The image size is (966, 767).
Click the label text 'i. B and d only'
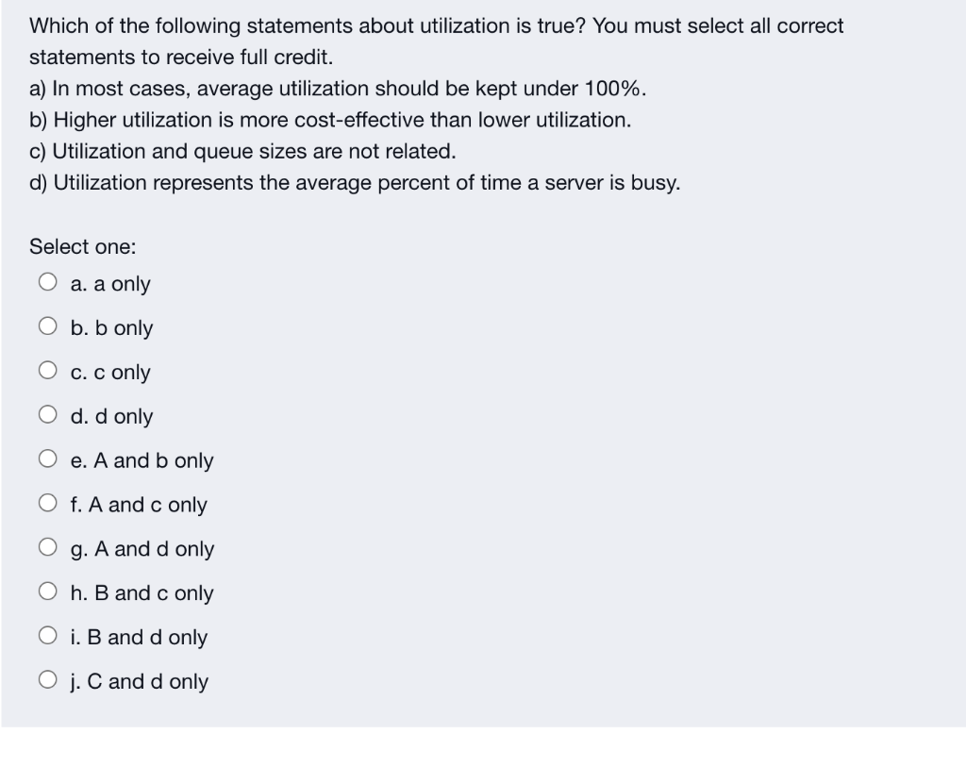coord(138,638)
